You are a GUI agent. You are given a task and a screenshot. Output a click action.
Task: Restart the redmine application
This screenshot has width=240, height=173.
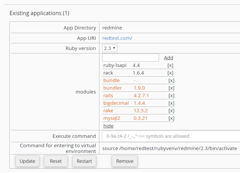84,161
